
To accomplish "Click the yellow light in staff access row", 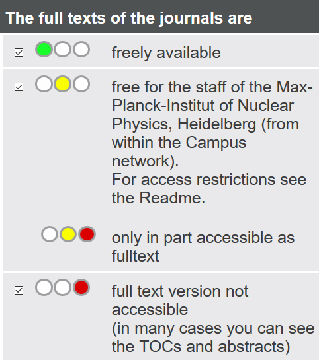I will 63,84.
